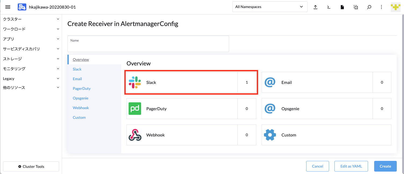Switch to the Slack tab
The height and width of the screenshot is (174, 404).
pyautogui.click(x=94, y=69)
